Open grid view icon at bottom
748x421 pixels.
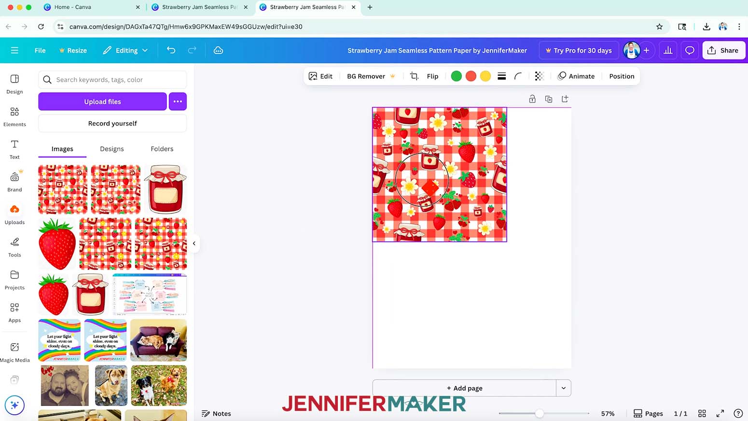coord(702,413)
